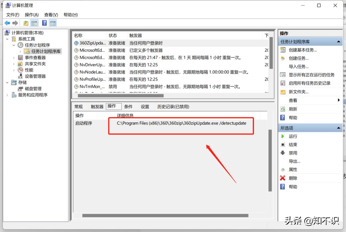
Task: Click the green 运行 play icon
Action: pyautogui.click(x=283, y=136)
